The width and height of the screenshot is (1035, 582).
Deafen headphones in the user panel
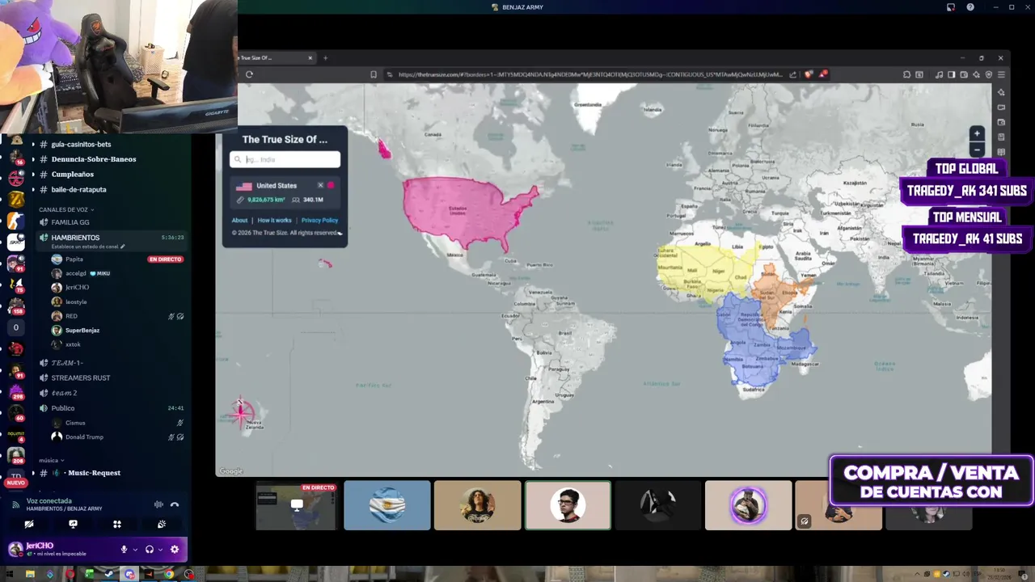click(149, 550)
